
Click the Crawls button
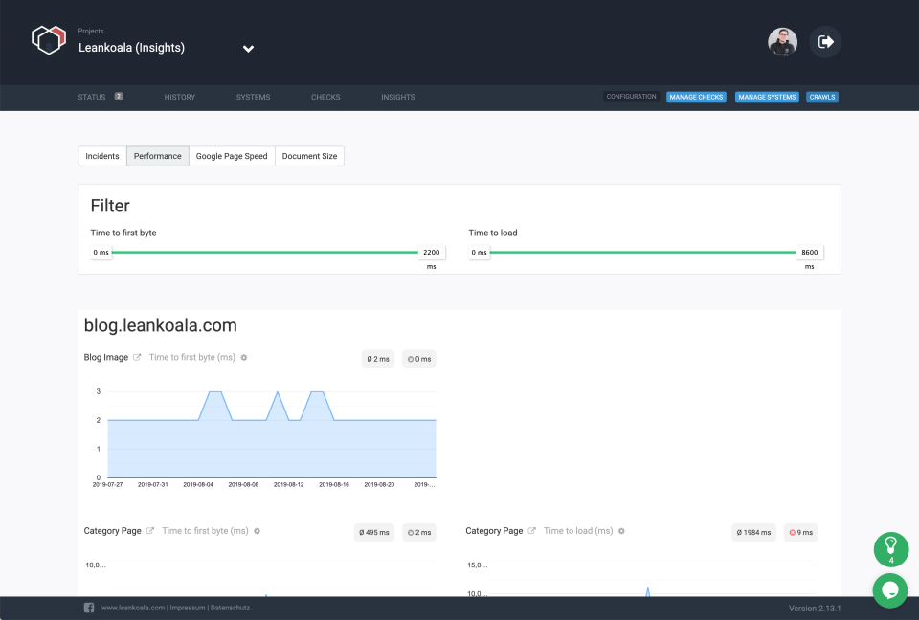click(822, 97)
